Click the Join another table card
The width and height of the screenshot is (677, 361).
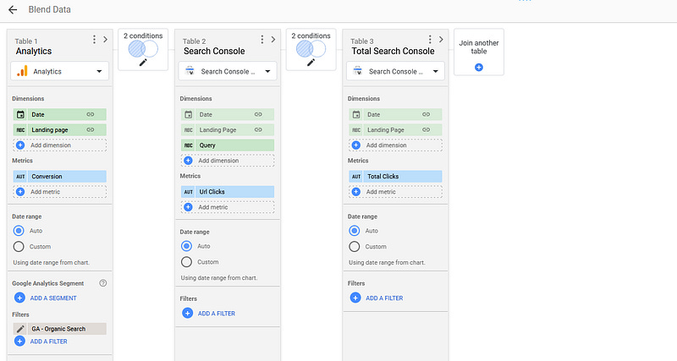point(479,52)
